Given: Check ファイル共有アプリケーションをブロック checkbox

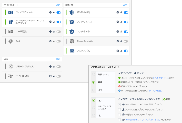Looking at the screenshot, I should [x=119, y=109].
